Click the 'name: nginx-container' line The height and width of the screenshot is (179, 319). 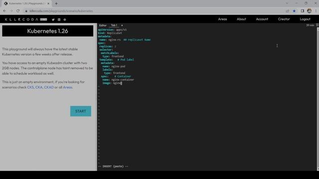click(118, 80)
